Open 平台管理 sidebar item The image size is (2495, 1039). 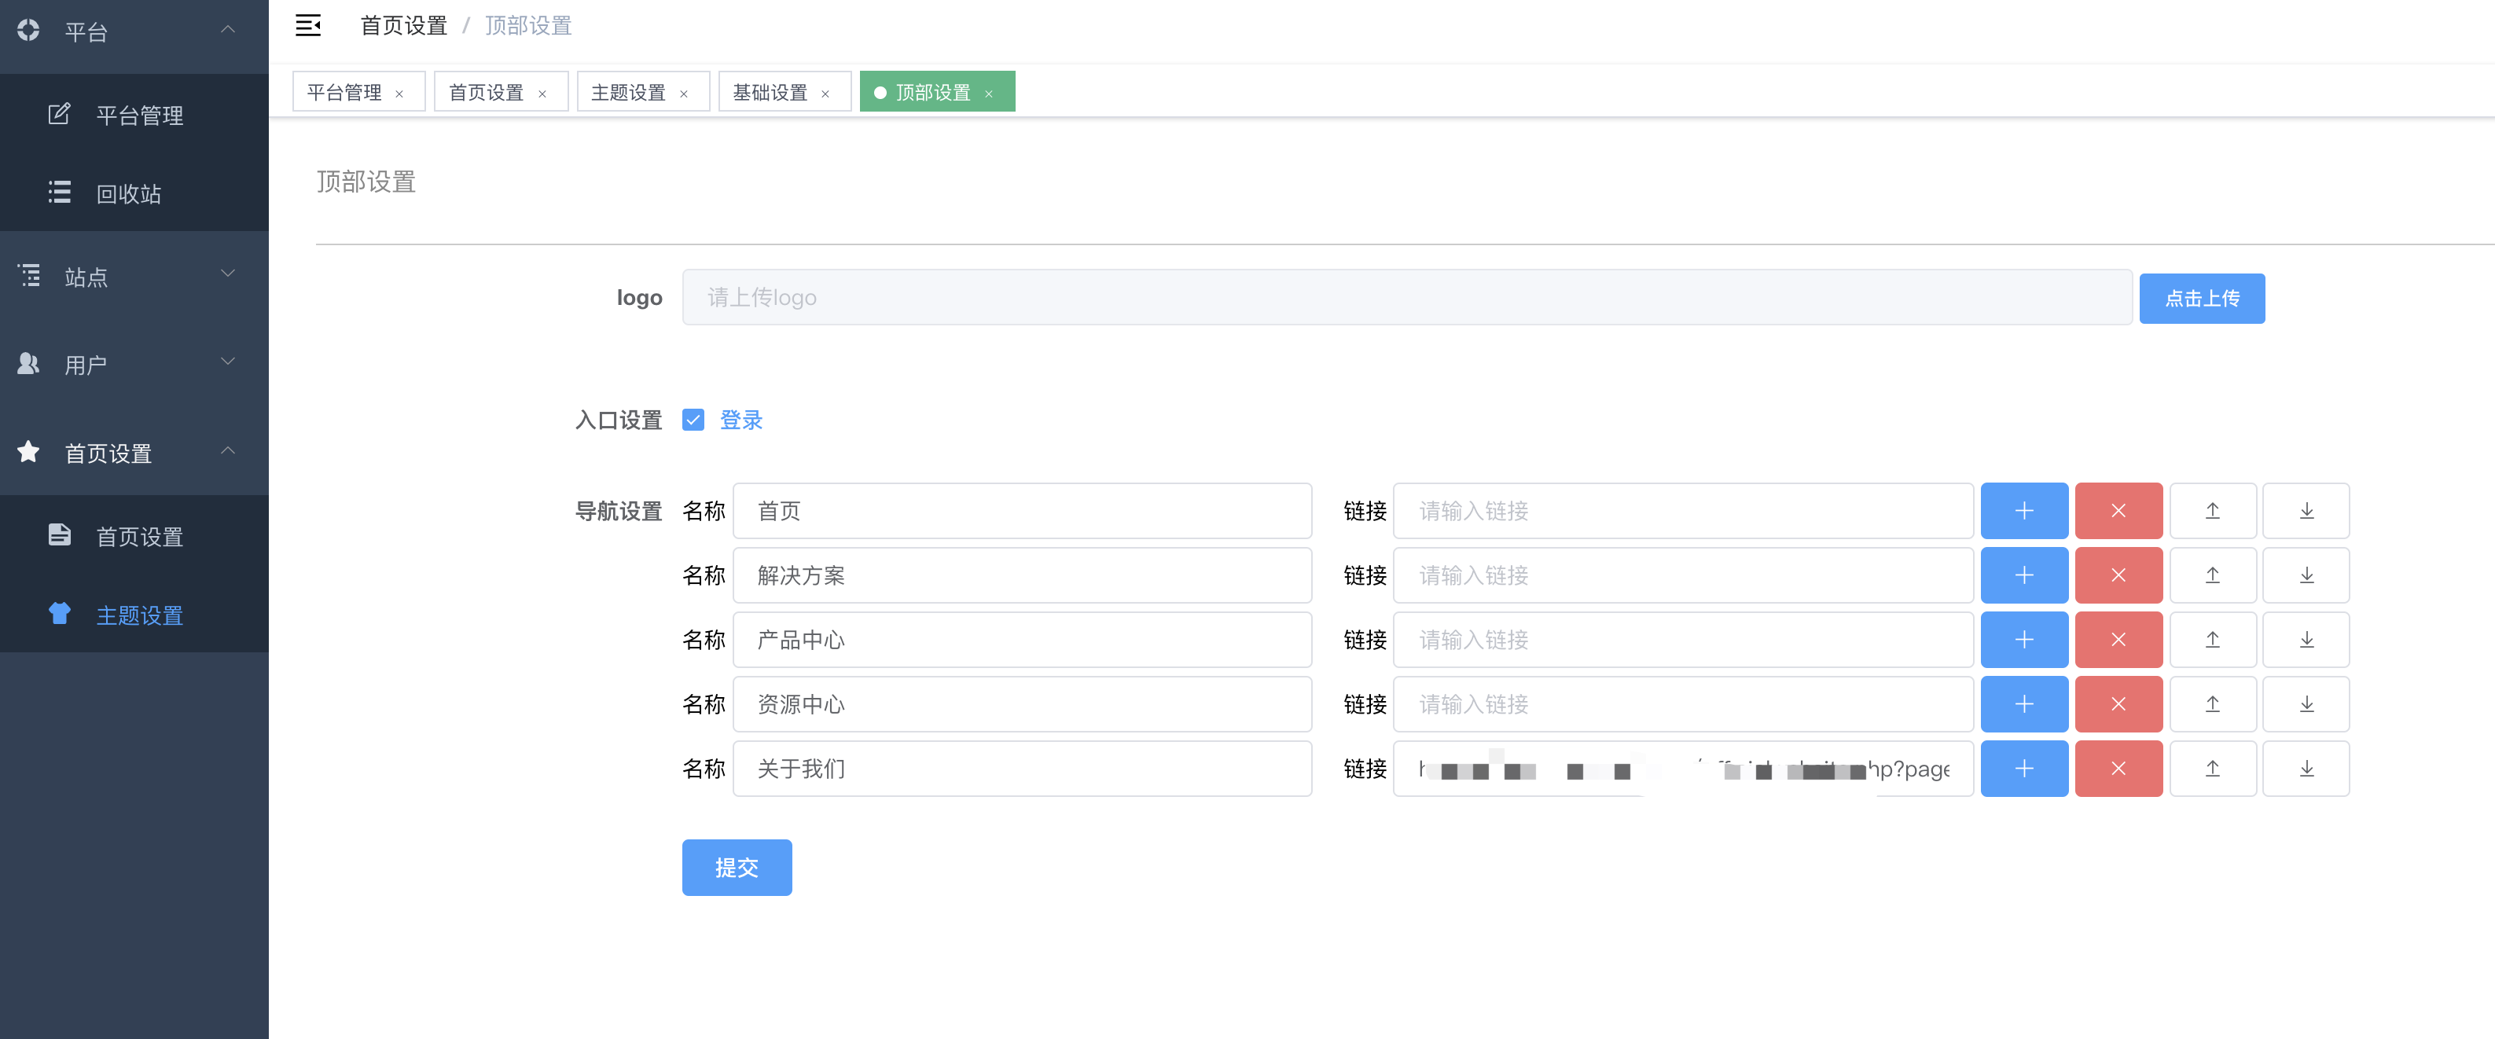click(139, 114)
